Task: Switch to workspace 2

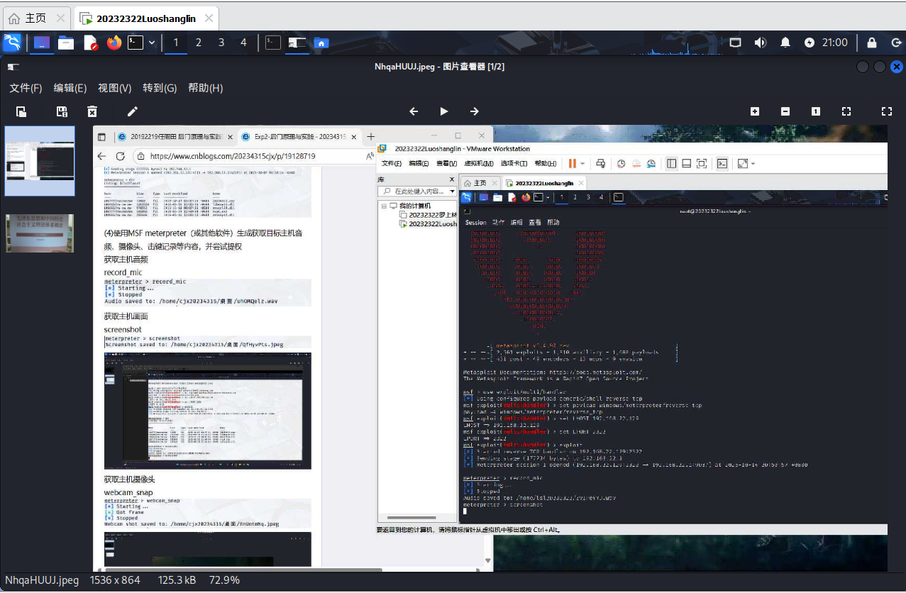Action: click(199, 43)
